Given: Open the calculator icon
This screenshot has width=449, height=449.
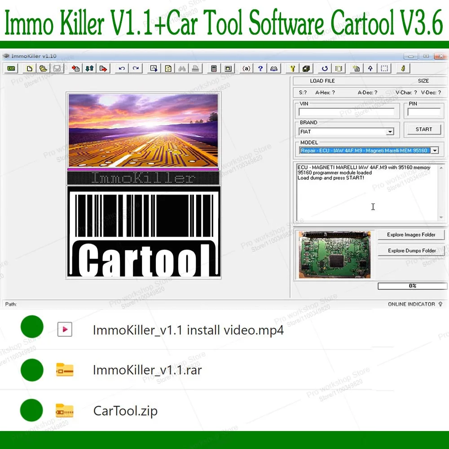Looking at the screenshot, I should (214, 68).
